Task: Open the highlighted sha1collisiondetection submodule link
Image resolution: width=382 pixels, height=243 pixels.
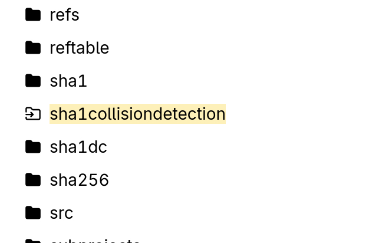Action: 137,114
